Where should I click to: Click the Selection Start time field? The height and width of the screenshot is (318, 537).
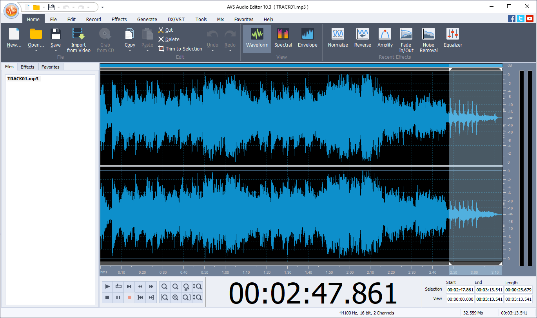[460, 290]
